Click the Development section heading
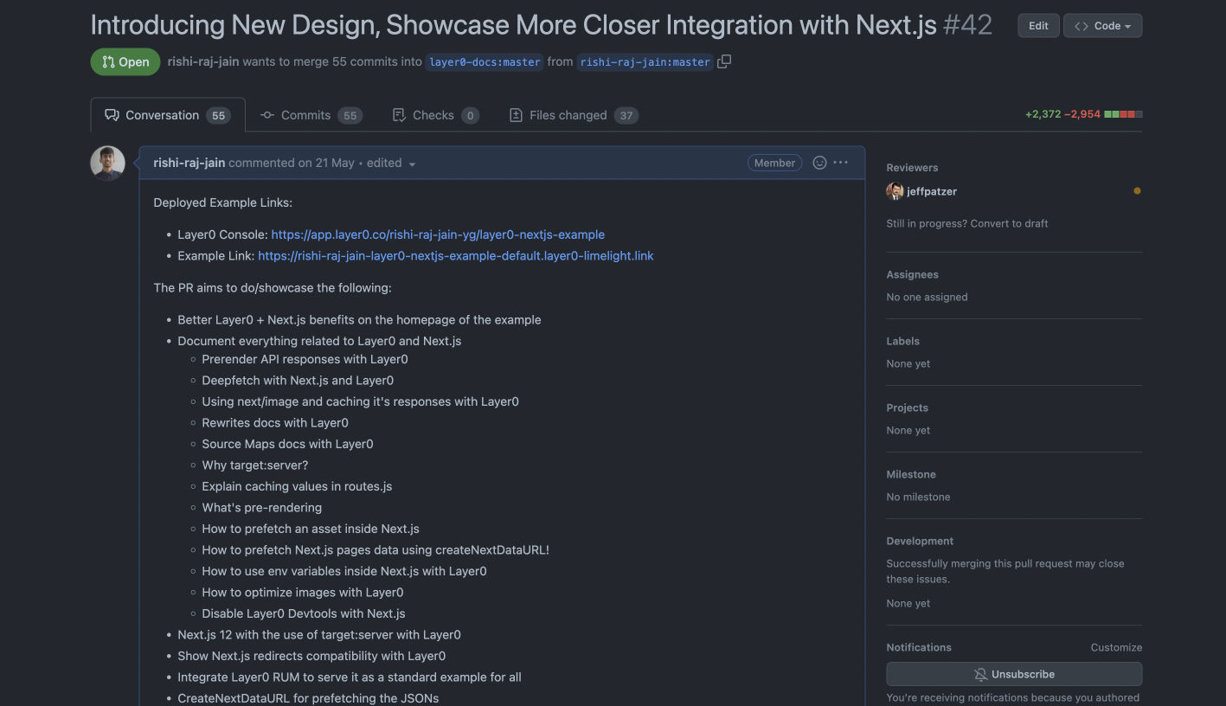 (x=920, y=541)
